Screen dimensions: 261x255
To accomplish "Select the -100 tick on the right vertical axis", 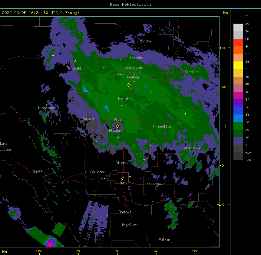I will click(221, 204).
